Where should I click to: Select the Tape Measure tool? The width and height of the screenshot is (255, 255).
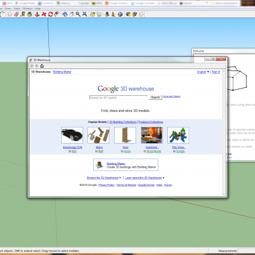click(23, 14)
